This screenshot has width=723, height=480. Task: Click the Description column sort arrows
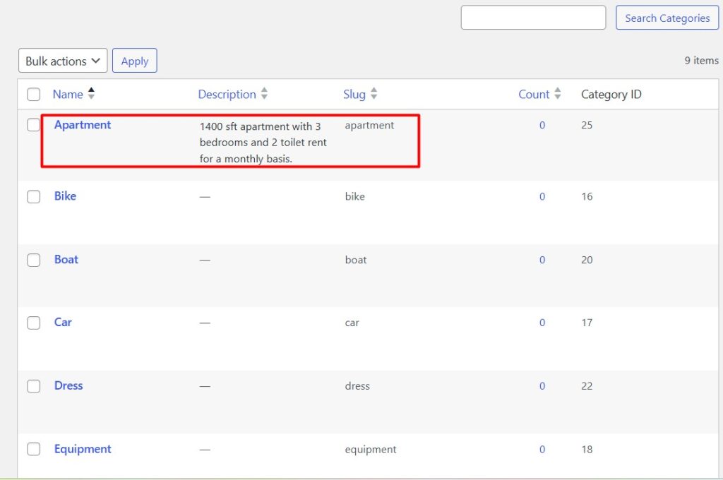[x=264, y=94]
